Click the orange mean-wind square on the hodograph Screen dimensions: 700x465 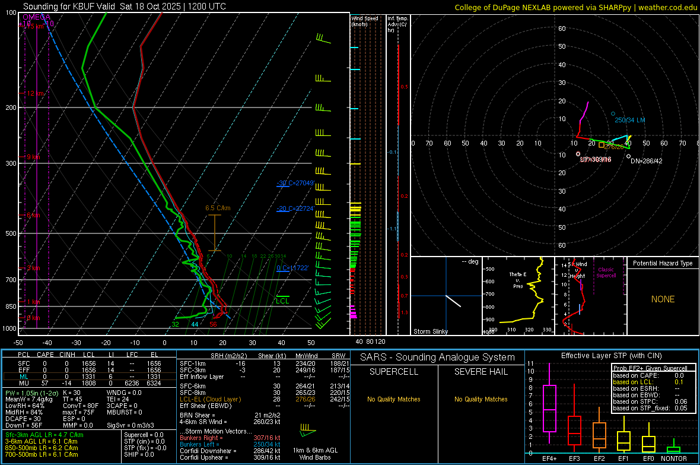602,145
